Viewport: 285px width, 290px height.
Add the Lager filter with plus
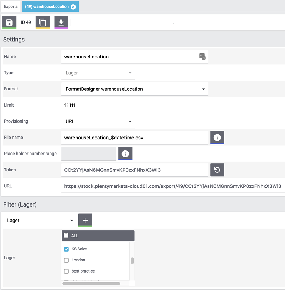coord(85,220)
